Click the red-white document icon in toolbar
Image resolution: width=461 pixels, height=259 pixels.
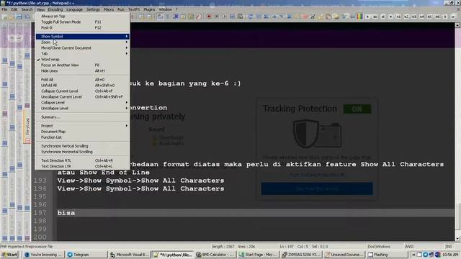point(199,17)
